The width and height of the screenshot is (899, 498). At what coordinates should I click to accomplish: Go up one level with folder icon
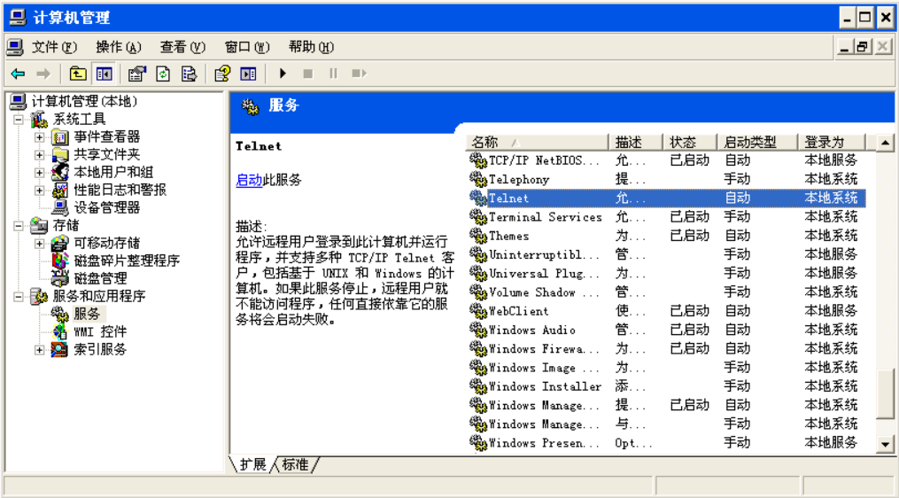[x=78, y=74]
